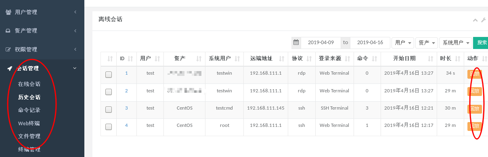Open 文件管理 in the sidebar
This screenshot has height=157, width=488.
[29, 136]
